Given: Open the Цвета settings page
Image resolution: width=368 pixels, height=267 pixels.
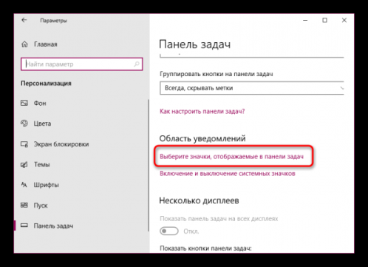Looking at the screenshot, I should [42, 124].
